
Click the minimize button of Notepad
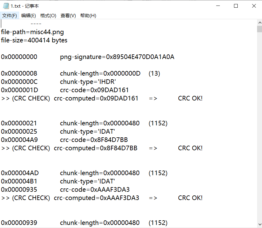(x=218, y=6)
